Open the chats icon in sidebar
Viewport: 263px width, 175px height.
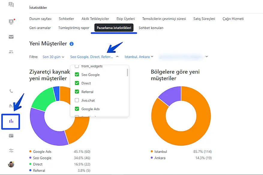(11, 4)
